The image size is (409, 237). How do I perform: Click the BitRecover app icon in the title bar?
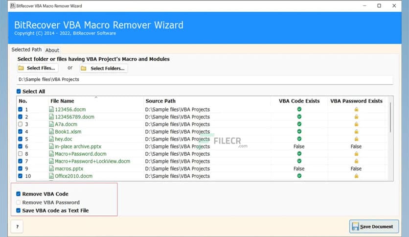click(13, 6)
